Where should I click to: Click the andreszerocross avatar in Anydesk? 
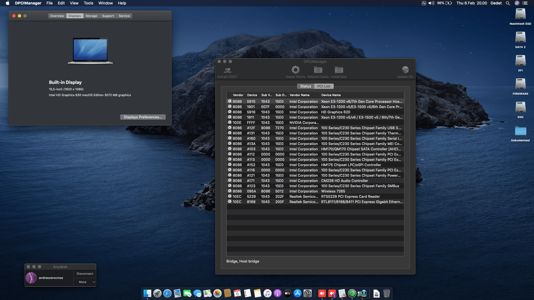[x=31, y=278]
